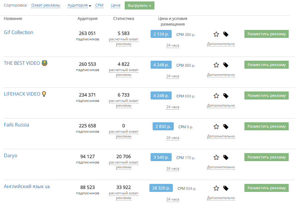Sort by Охват рекламы
The height and width of the screenshot is (207, 297).
coord(45,6)
